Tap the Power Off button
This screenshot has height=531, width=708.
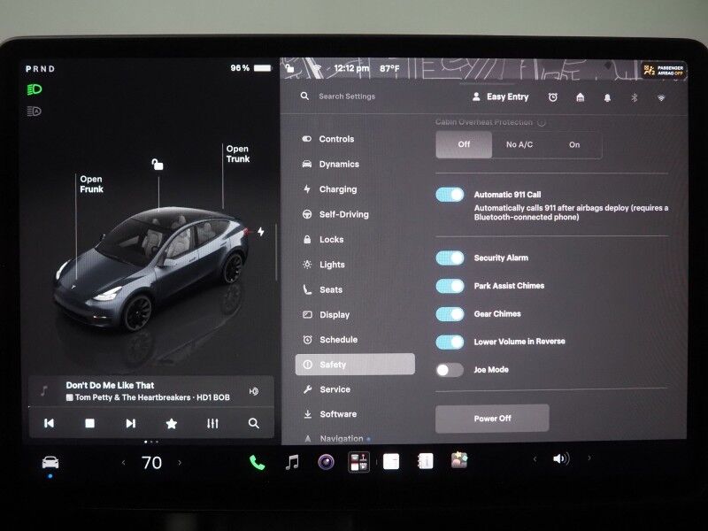click(x=492, y=419)
